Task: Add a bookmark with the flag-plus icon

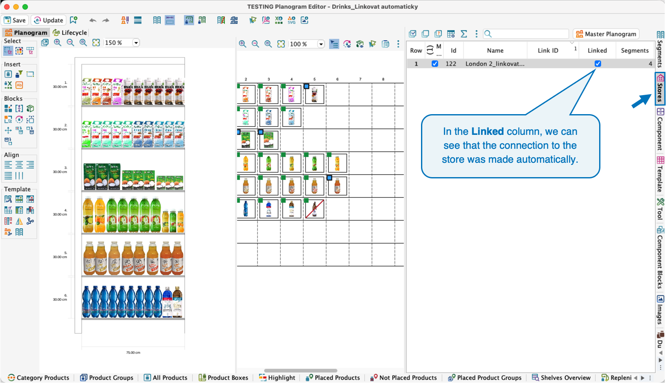Action: coord(74,20)
